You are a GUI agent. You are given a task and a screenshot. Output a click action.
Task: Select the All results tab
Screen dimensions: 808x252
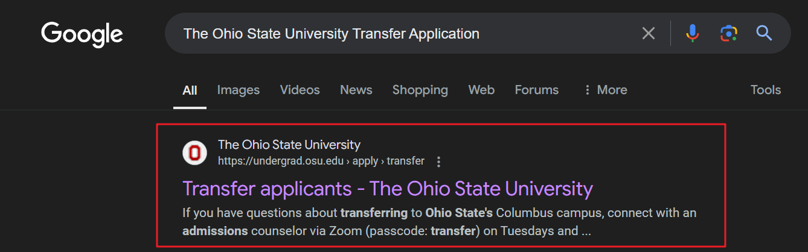coord(190,90)
